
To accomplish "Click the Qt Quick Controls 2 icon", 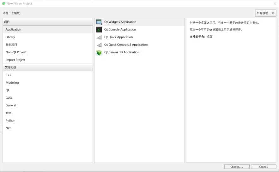I will click(99, 45).
